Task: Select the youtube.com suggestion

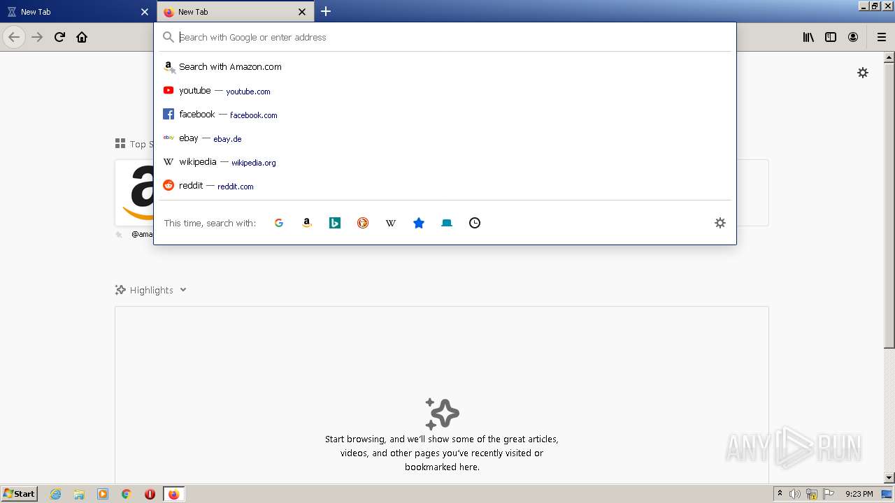Action: pos(445,91)
